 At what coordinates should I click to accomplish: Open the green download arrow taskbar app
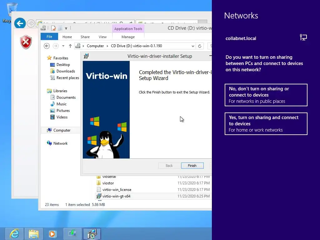(72, 233)
